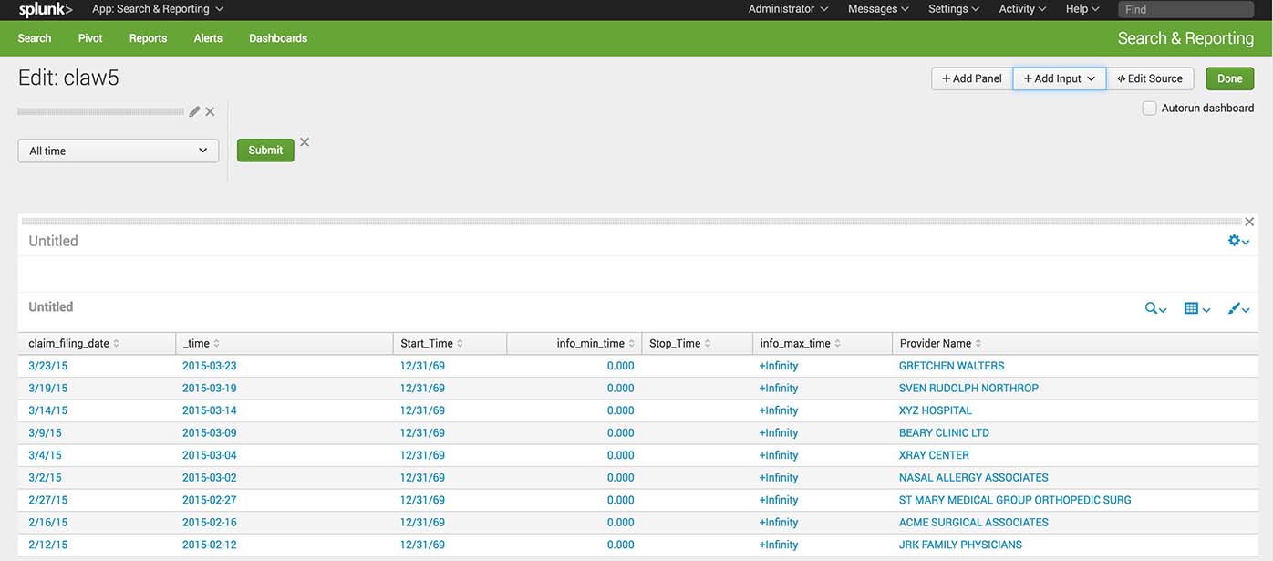
Task: Go to the Dashboards tab
Action: pos(278,38)
